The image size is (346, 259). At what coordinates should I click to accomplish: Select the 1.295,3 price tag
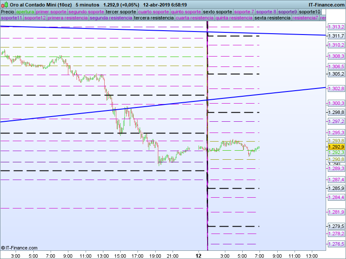[x=336, y=133]
